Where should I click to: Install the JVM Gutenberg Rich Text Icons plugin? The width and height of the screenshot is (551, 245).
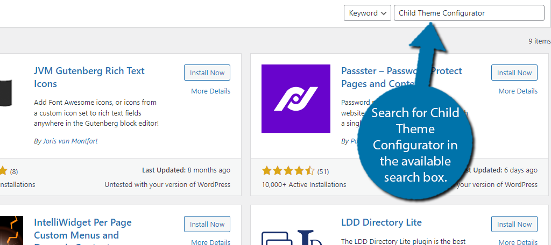point(207,73)
